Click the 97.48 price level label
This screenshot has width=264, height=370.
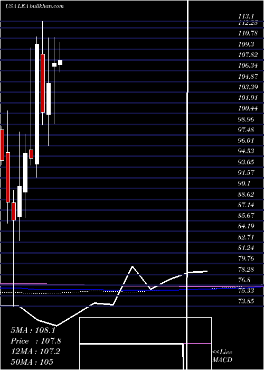(x=246, y=130)
